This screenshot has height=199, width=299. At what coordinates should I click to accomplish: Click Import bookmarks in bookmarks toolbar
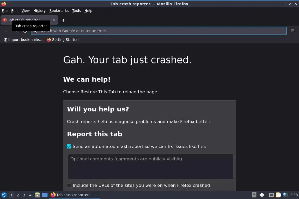[23, 40]
